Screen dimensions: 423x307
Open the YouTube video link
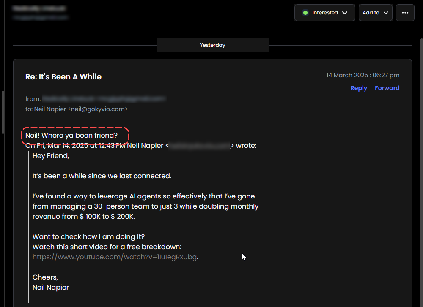(114, 257)
